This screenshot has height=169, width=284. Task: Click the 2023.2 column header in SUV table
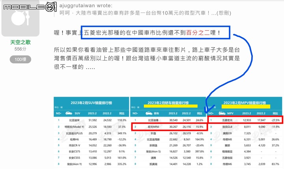coord(92,114)
